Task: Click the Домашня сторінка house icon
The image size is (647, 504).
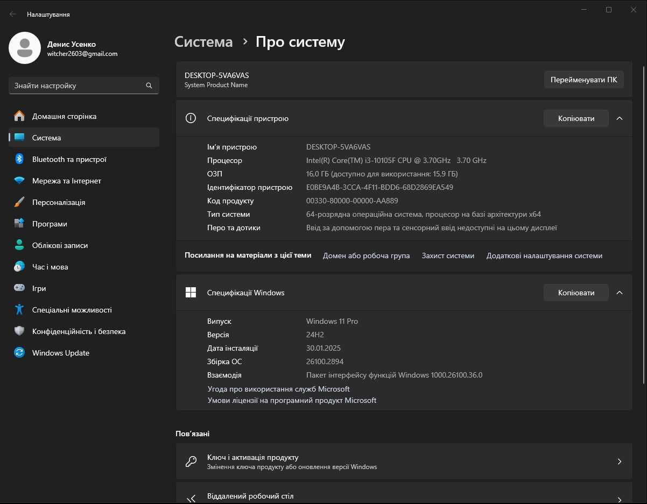Action: (19, 116)
